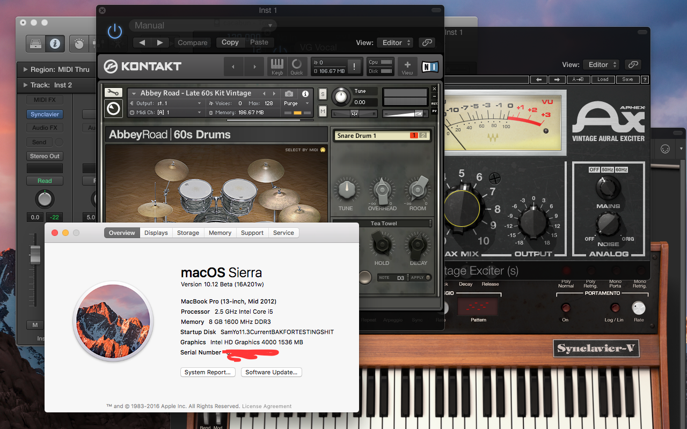Toggle the Kontakt plugin power button
687x429 pixels.
coord(115,31)
